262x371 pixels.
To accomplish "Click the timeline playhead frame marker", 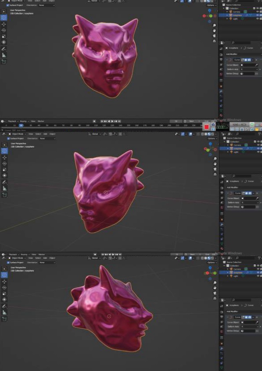I will pyautogui.click(x=21, y=125).
